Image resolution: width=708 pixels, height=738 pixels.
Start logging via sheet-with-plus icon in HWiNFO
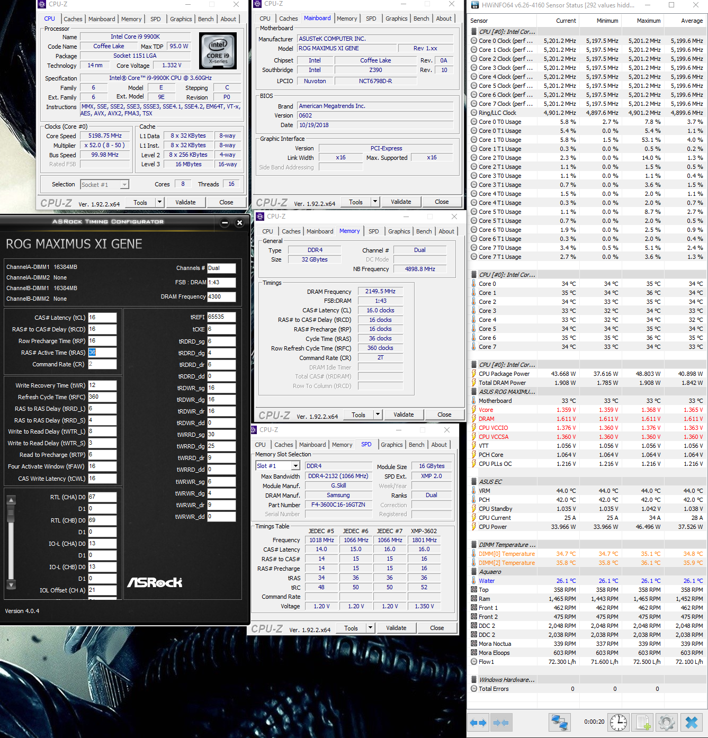643,723
